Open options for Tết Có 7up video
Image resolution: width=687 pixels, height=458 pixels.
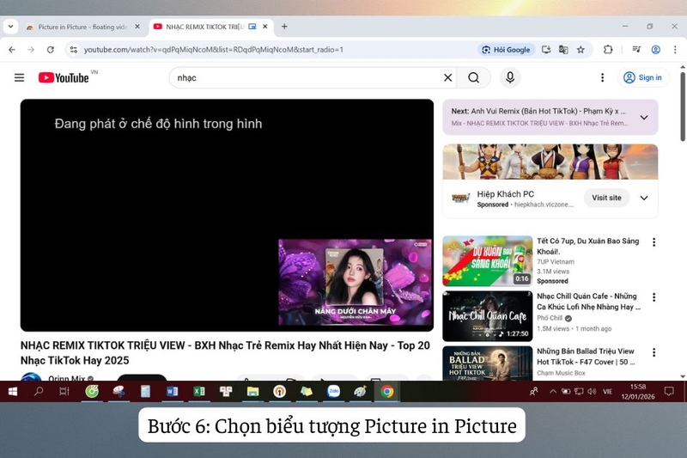(654, 242)
